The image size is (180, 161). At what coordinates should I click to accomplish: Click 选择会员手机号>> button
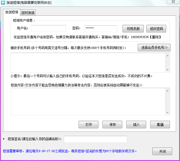coord(154,48)
